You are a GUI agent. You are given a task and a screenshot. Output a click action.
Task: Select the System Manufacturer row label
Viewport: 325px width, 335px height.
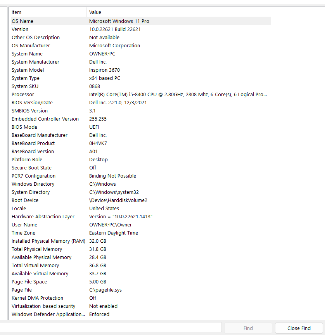pos(35,62)
